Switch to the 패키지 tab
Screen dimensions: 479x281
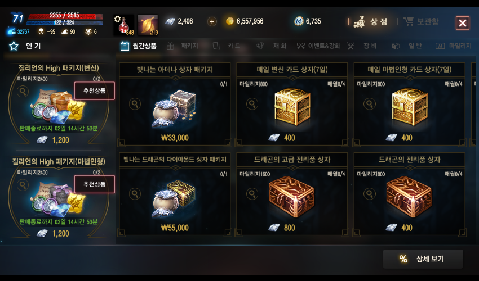(x=183, y=46)
